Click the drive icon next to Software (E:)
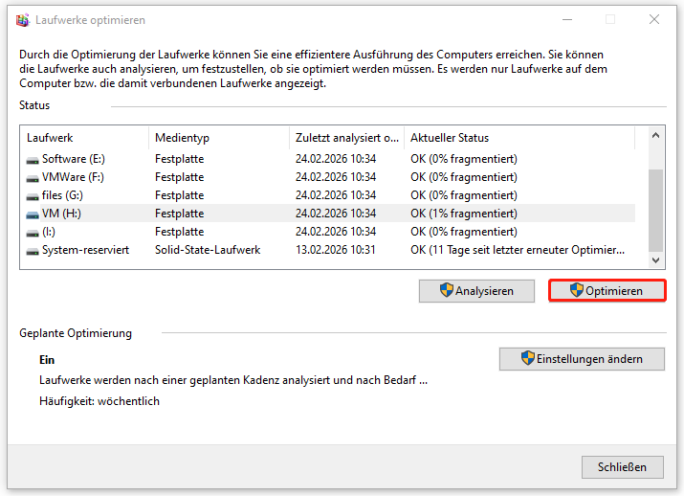 point(33,160)
